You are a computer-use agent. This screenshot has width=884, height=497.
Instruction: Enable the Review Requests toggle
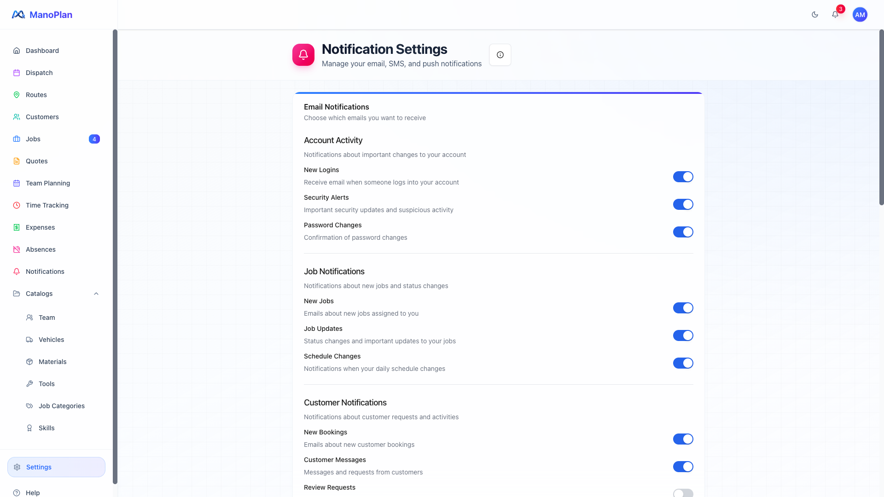click(x=683, y=493)
